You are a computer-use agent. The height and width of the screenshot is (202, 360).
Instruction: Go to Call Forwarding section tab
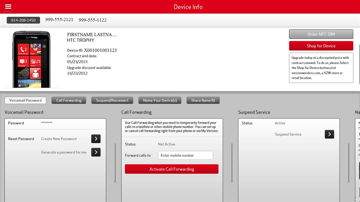pos(69,100)
